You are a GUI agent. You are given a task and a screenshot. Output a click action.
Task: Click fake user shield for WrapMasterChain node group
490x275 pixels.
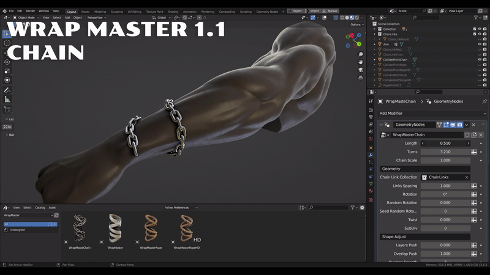(x=467, y=135)
